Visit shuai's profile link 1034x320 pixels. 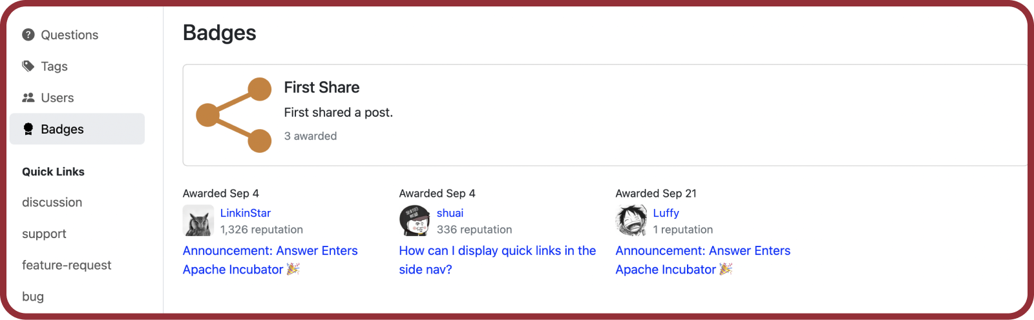click(x=450, y=213)
